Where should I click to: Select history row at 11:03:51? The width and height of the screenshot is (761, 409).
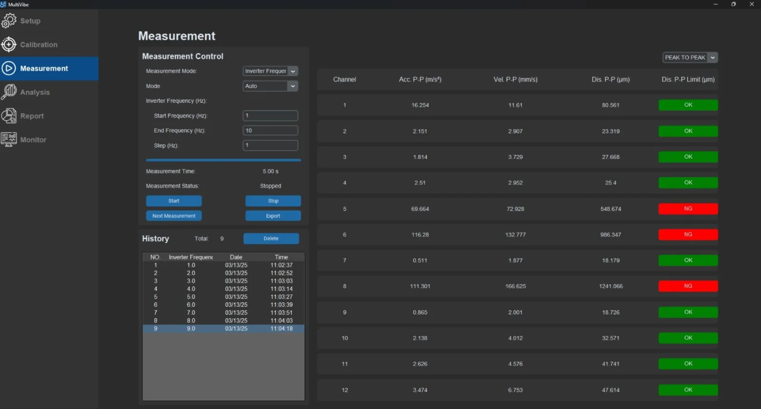[224, 313]
